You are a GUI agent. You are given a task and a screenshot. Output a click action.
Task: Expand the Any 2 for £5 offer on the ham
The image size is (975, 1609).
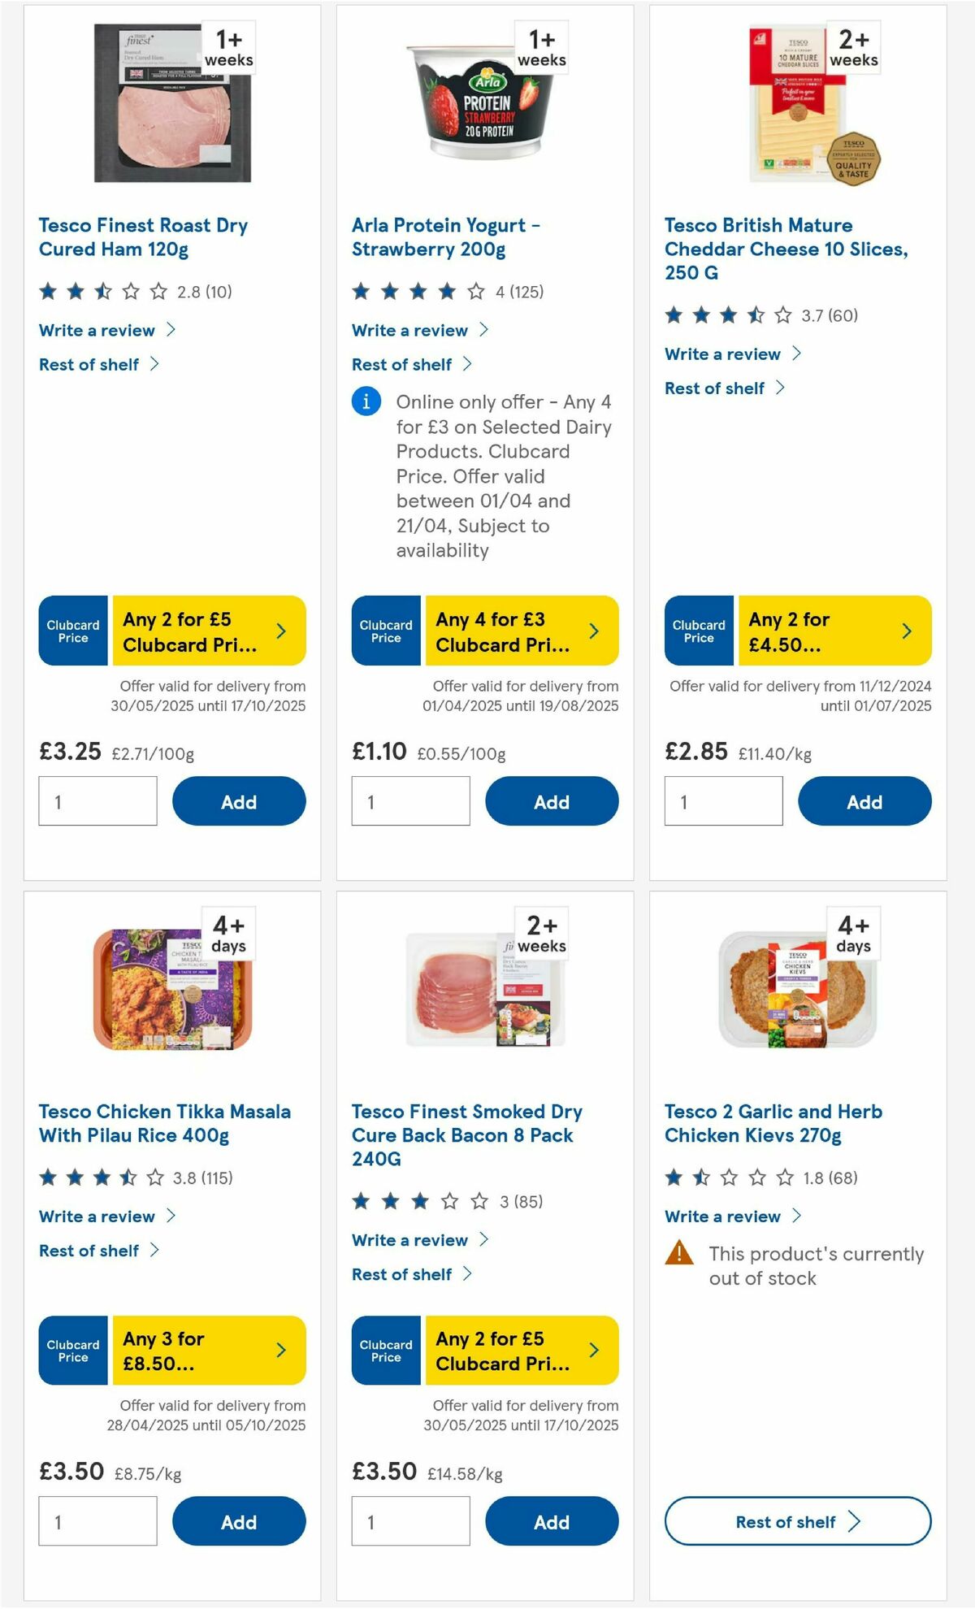coord(280,631)
